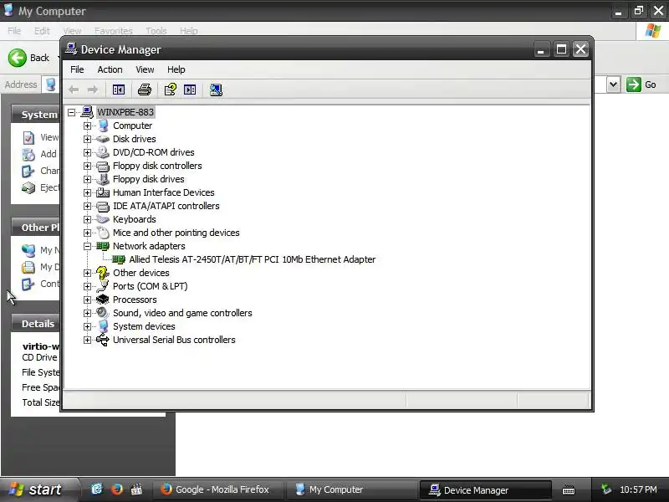Image resolution: width=669 pixels, height=502 pixels.
Task: Expand the Human Interface Devices node
Action: [87, 192]
